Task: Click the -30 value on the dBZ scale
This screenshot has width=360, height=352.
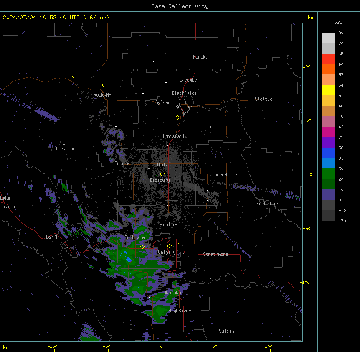Action: (342, 221)
